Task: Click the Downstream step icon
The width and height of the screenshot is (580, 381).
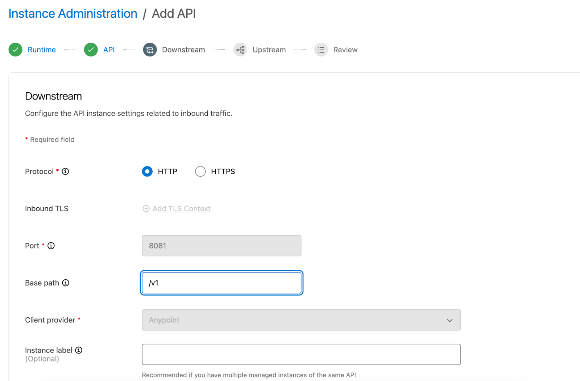Action: (149, 50)
